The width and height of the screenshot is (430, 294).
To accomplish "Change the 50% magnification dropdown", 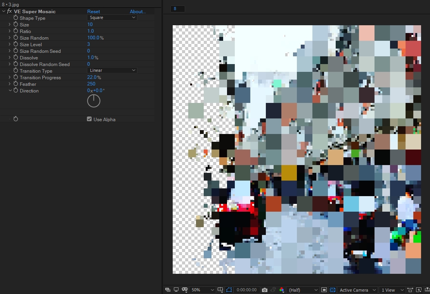I will pos(203,290).
